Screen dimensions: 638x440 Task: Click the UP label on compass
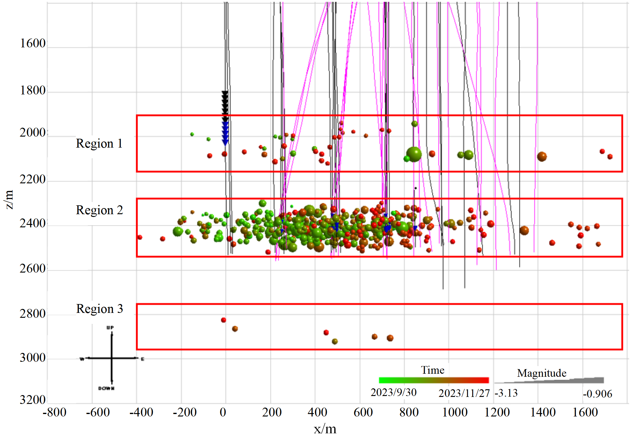(110, 328)
